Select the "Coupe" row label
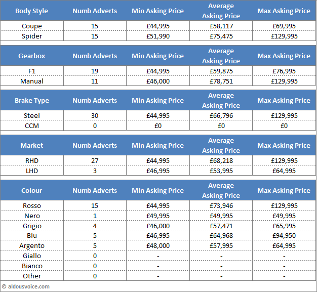This screenshot has height=292, width=317. coord(32,26)
